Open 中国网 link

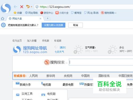pyautogui.click(x=85, y=76)
